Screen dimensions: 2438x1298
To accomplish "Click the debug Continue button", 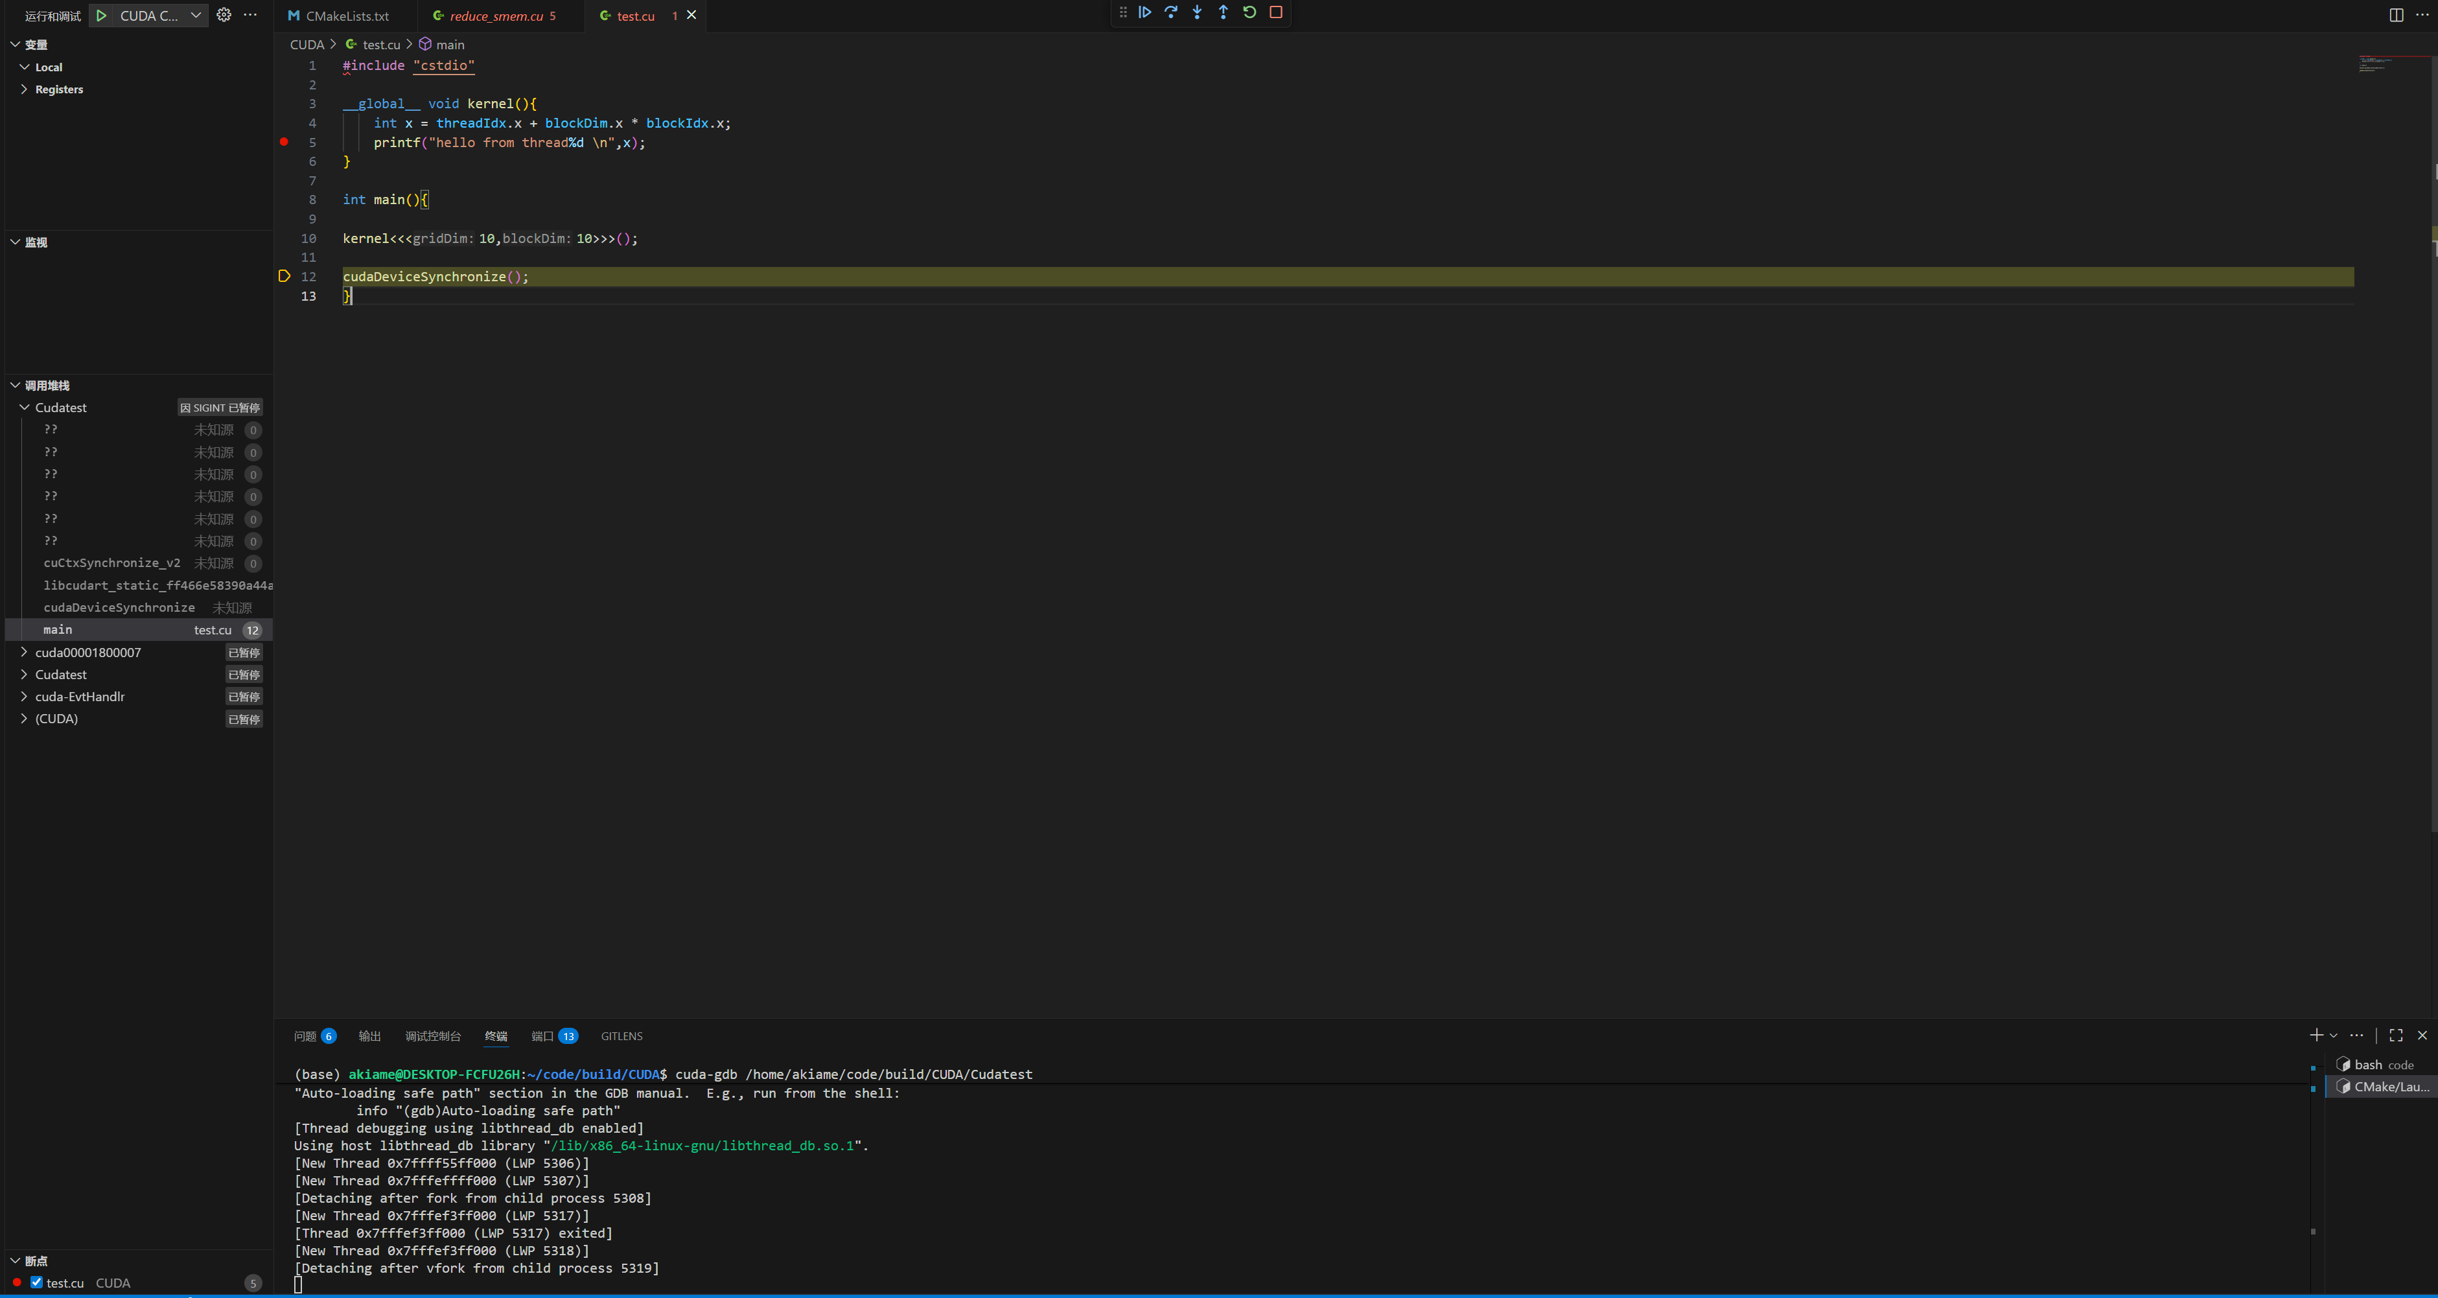I will [x=1145, y=12].
